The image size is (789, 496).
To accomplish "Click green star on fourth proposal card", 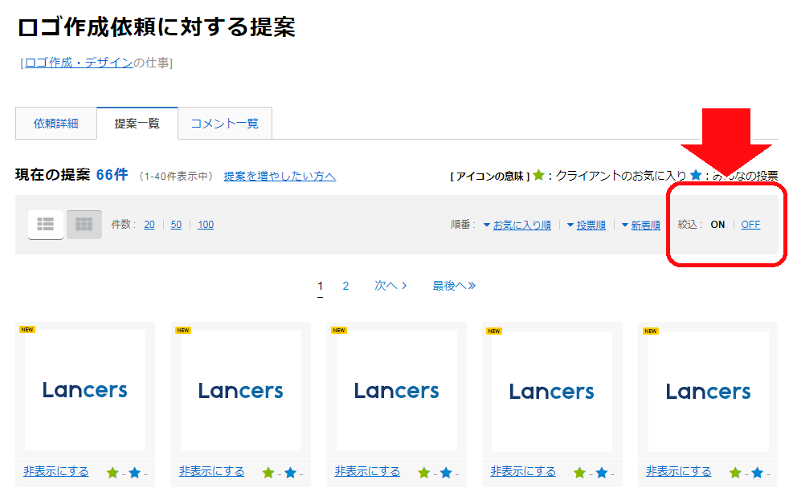I will 579,473.
